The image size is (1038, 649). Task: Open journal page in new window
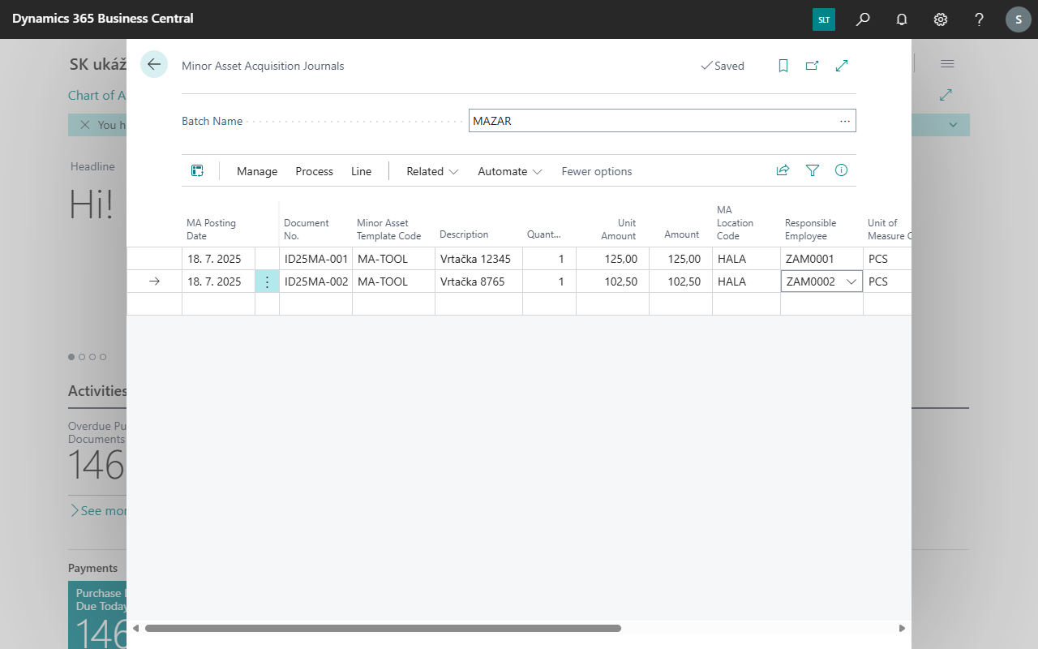[812, 66]
